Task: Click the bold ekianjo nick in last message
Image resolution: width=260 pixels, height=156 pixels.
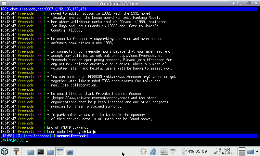Action: tap(89, 132)
